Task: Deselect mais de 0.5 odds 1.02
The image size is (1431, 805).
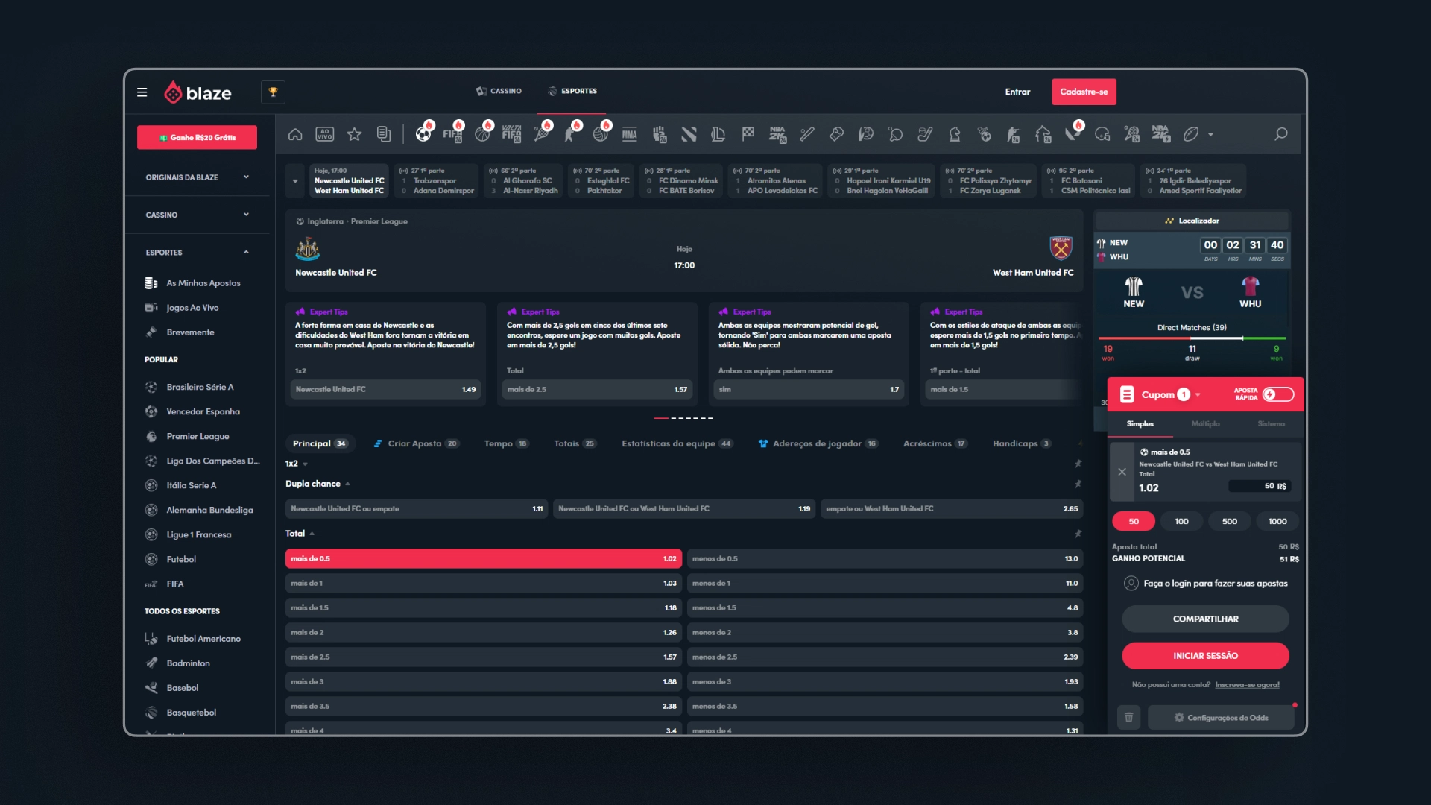Action: coord(483,559)
